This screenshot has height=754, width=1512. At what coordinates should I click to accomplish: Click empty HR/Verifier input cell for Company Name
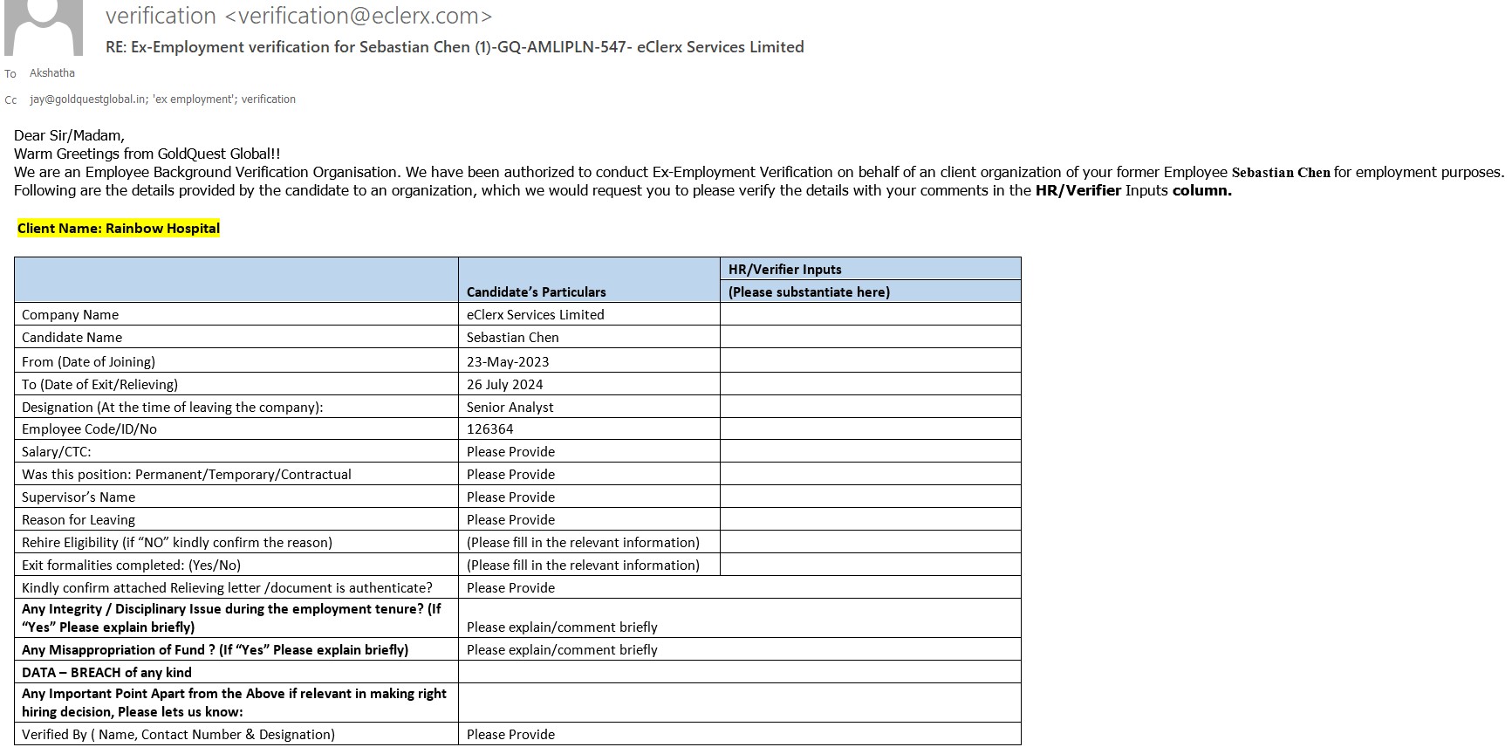click(871, 314)
